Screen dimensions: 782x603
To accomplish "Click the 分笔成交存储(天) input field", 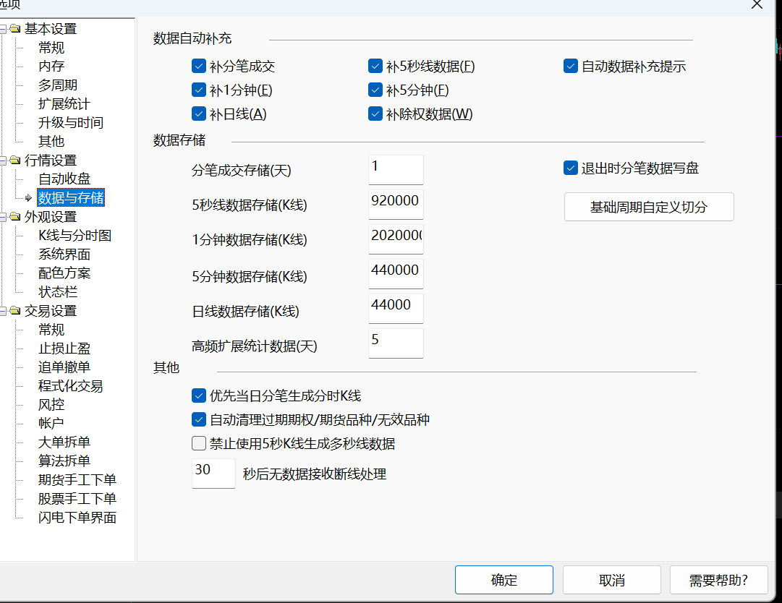I will pyautogui.click(x=396, y=170).
